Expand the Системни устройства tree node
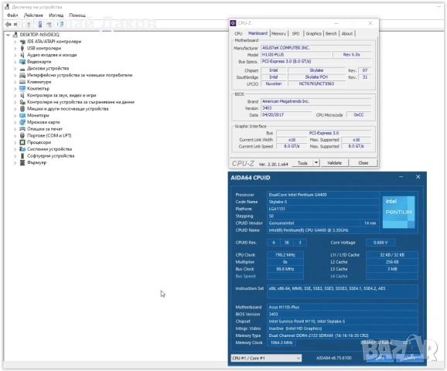Screen dimensions: 447x371 pyautogui.click(x=15, y=149)
